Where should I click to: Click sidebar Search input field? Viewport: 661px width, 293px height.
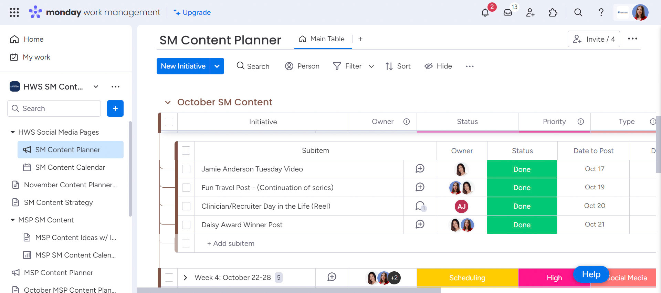(54, 108)
